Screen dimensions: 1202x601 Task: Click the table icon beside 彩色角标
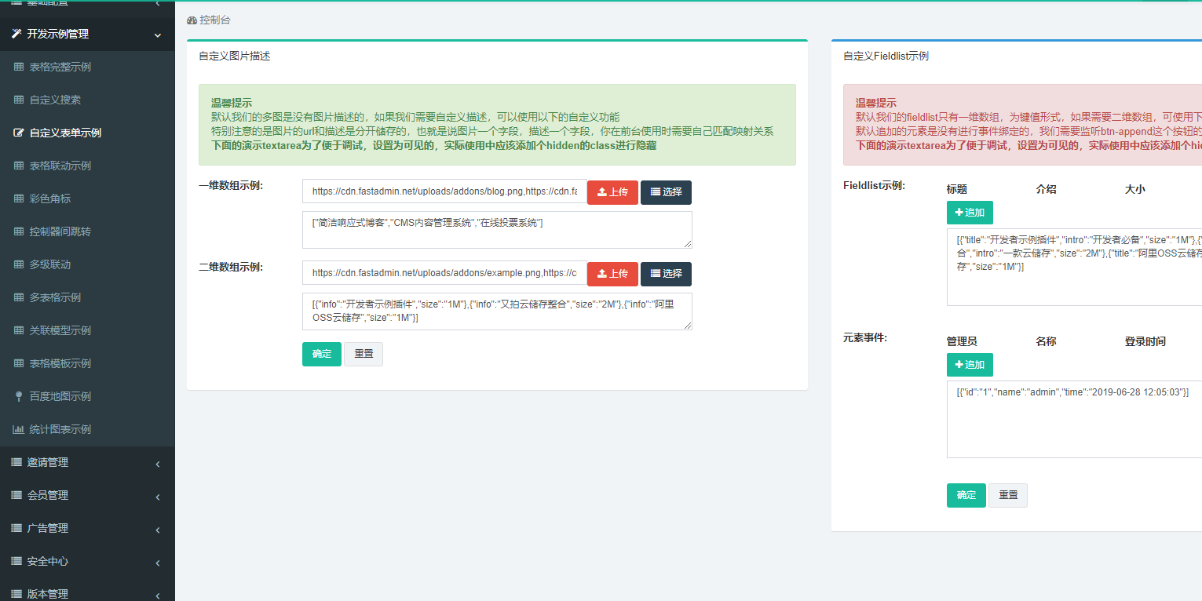click(x=19, y=199)
